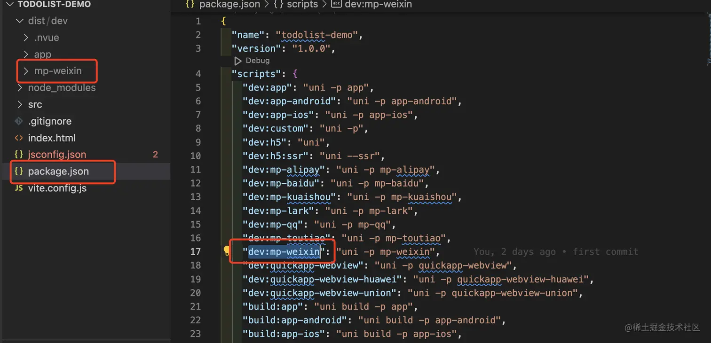This screenshot has height=343, width=711.
Task: Click the vite.config.js JS icon
Action: click(19, 188)
